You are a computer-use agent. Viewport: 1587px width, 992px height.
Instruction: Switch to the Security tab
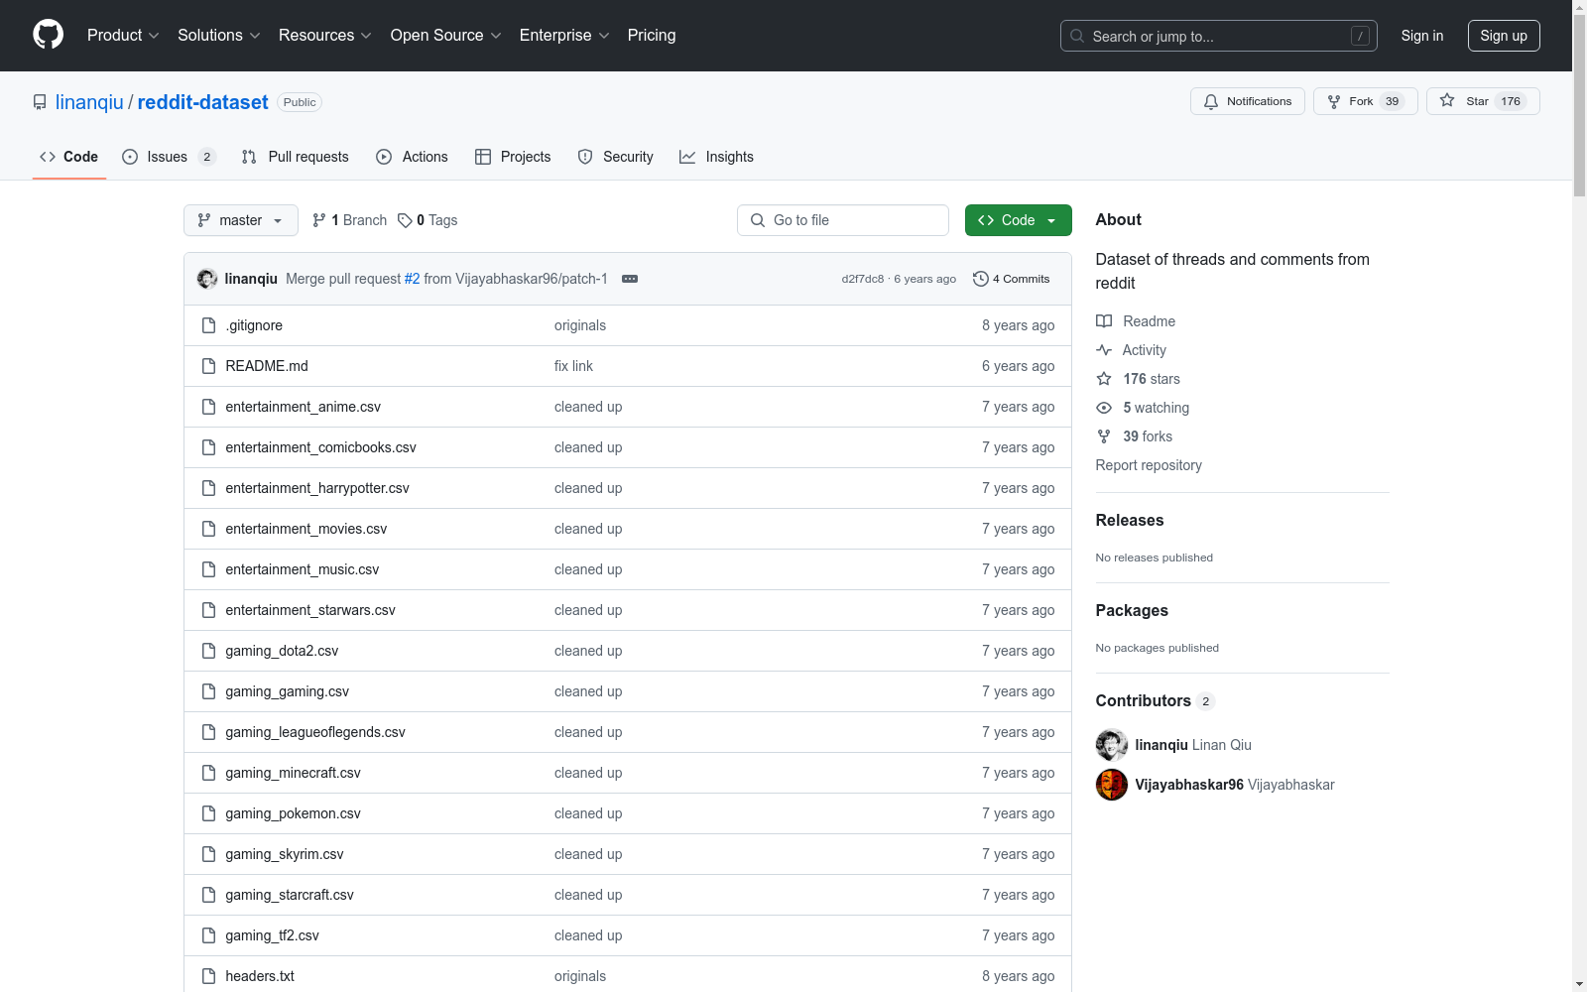pyautogui.click(x=616, y=157)
